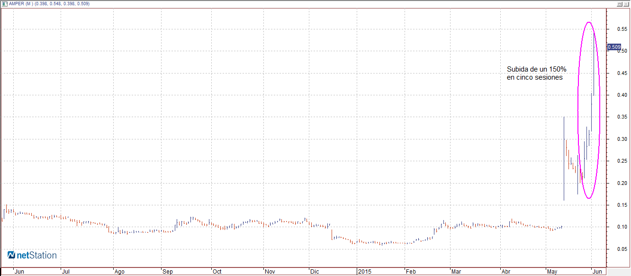Click the 0.05 price axis label
The image size is (631, 276).
tap(622, 249)
